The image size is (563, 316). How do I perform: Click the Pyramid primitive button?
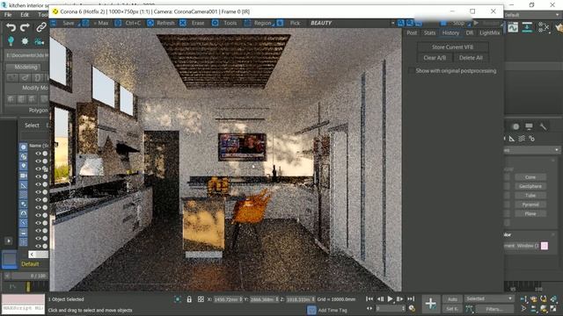point(530,205)
